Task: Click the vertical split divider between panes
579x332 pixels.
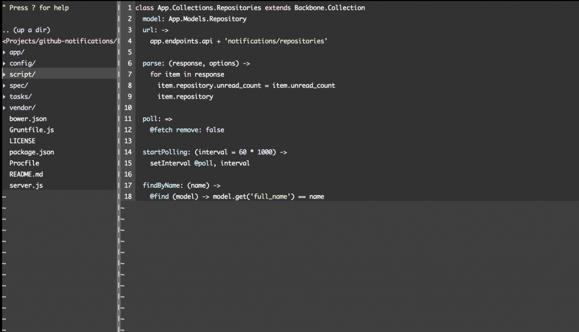Action: click(x=118, y=170)
